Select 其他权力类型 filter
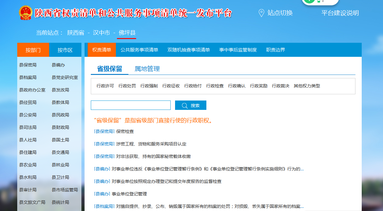Screen dimensions: 383x211 [x=307, y=86]
